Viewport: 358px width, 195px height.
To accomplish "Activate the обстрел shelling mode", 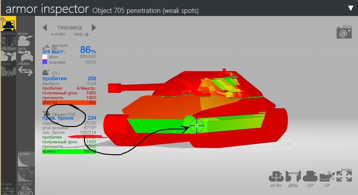I will pos(8,54).
